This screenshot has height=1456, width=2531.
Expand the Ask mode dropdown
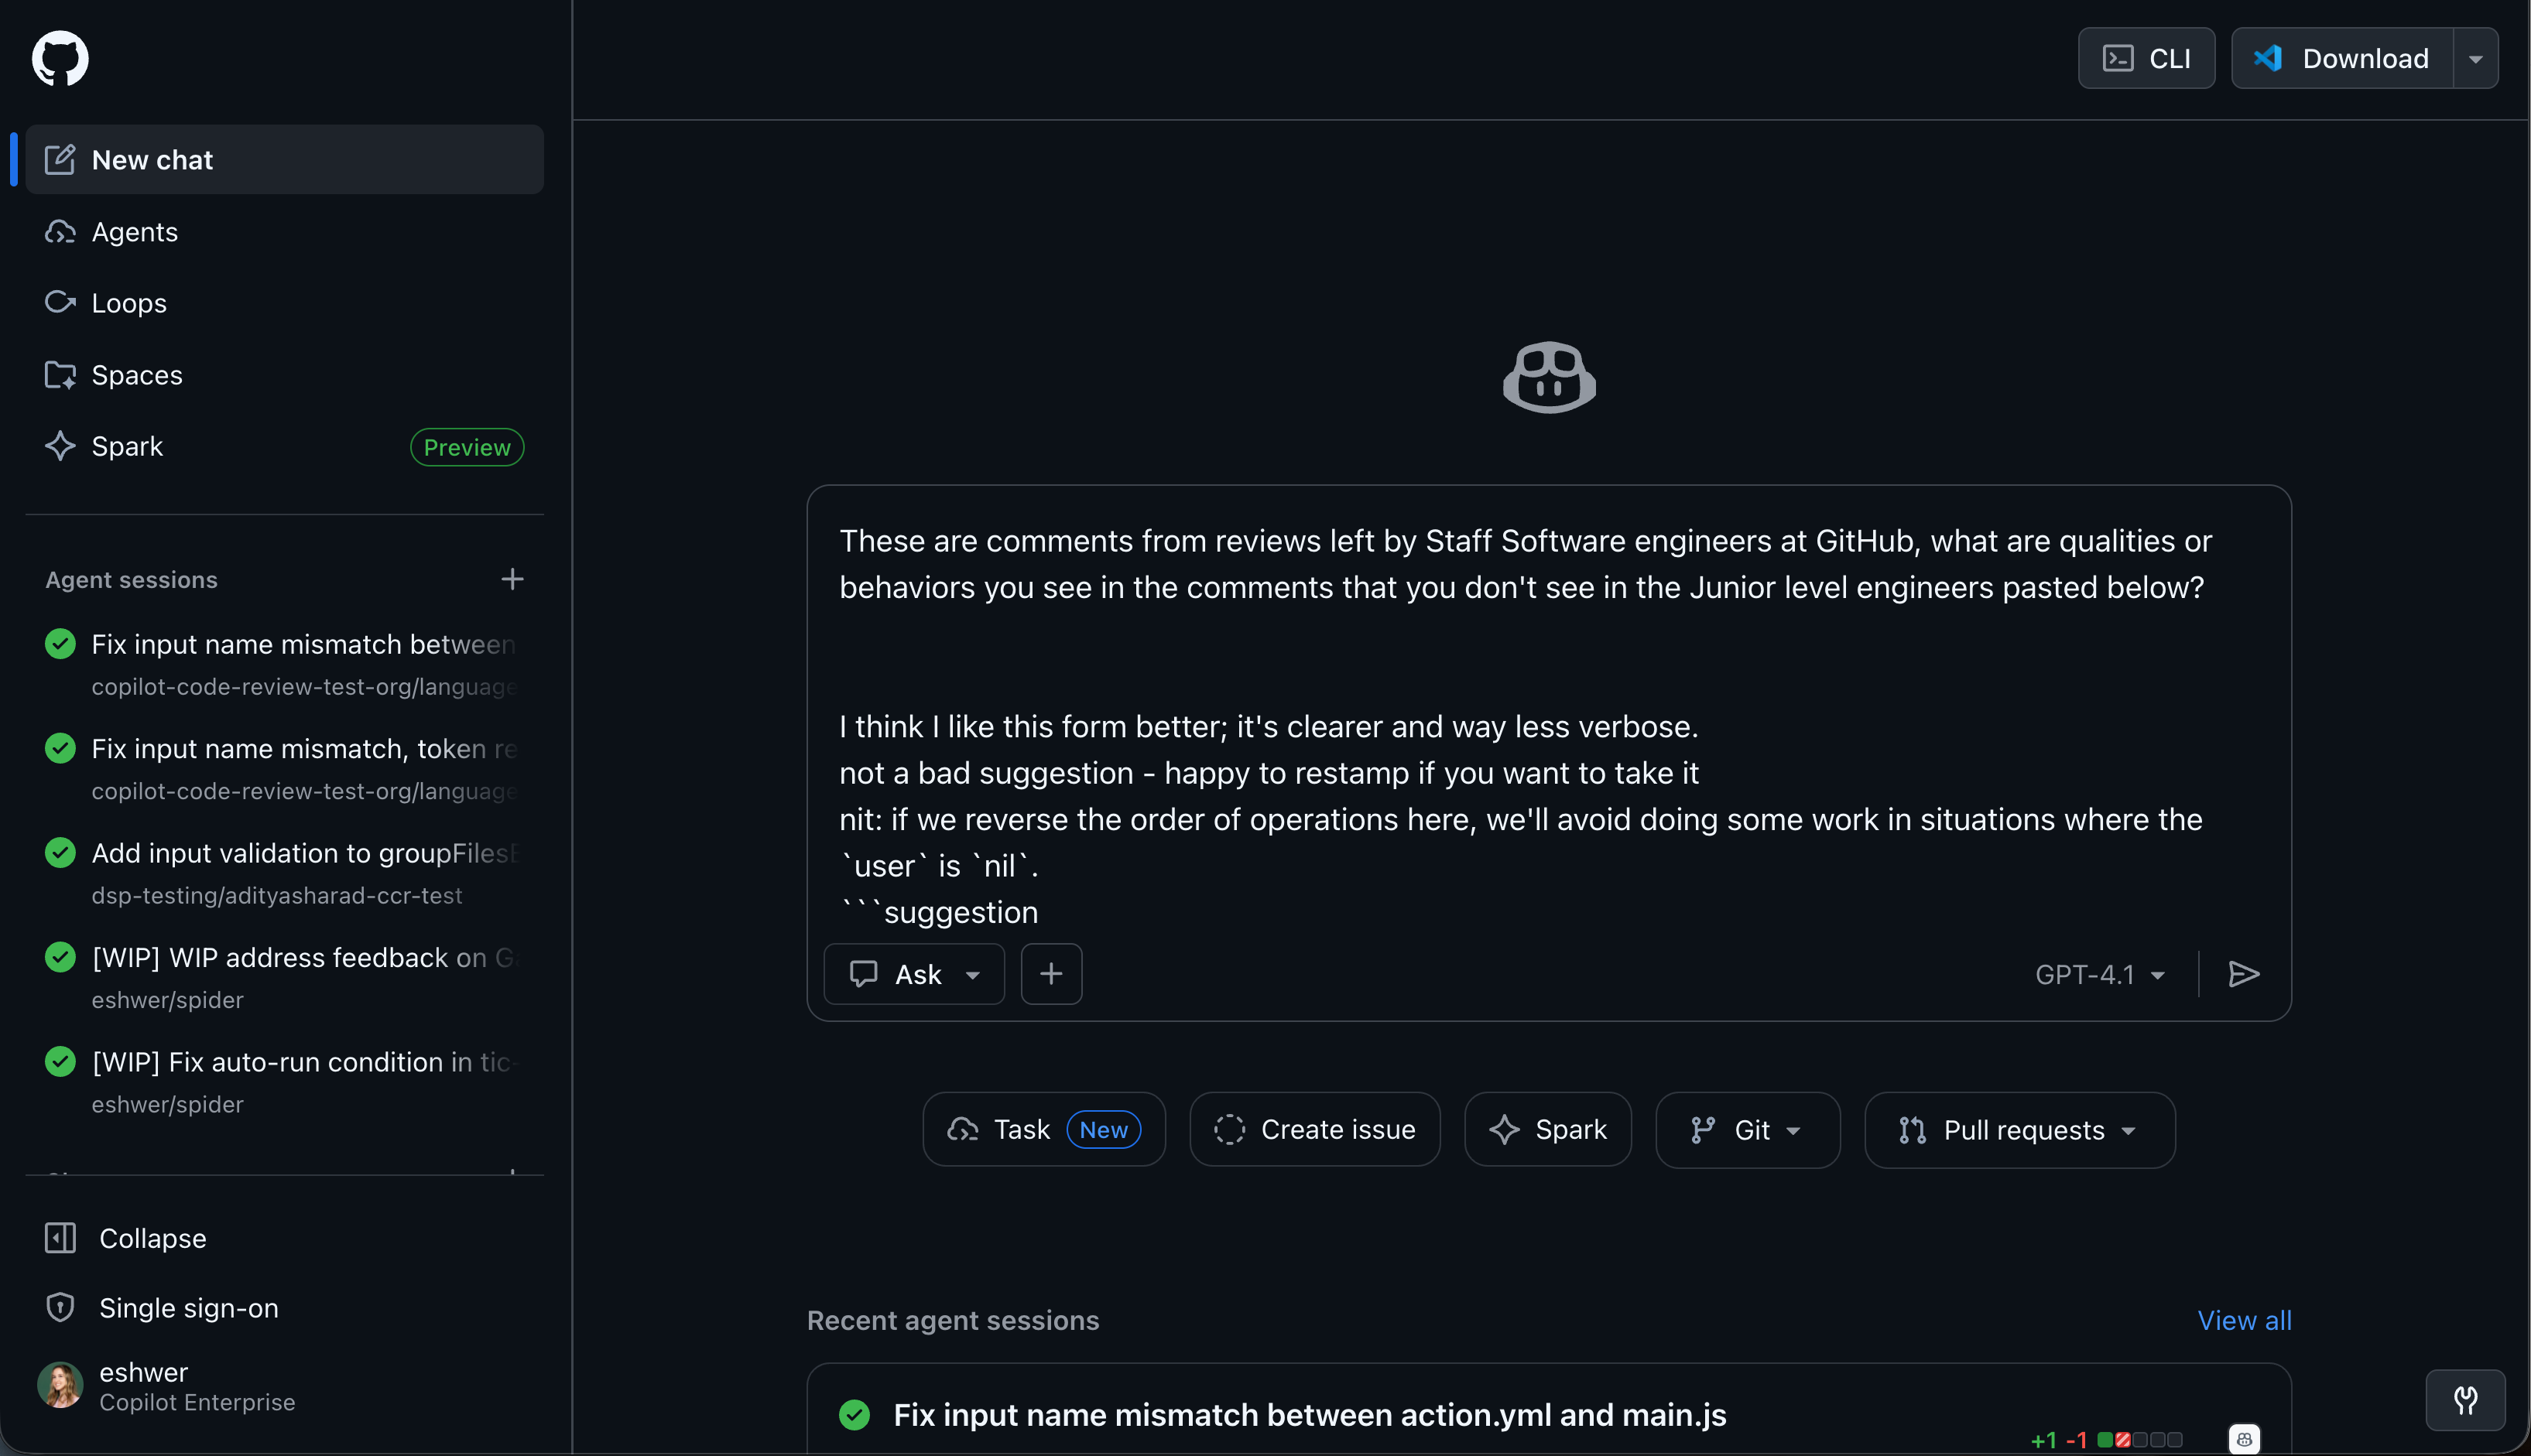(913, 974)
